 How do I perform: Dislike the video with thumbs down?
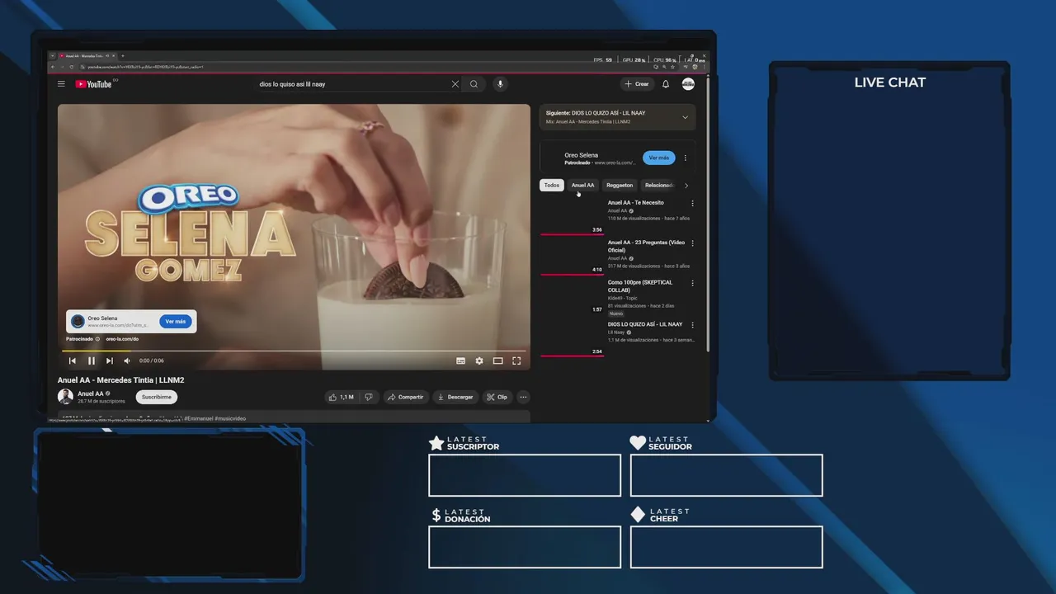point(369,397)
